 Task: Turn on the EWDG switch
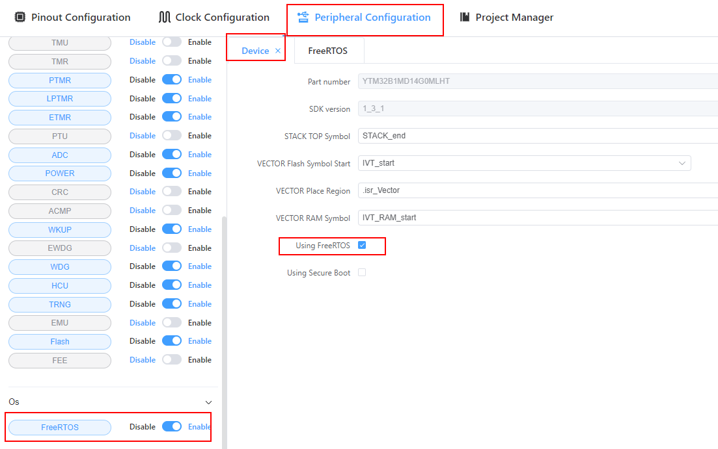(x=172, y=248)
